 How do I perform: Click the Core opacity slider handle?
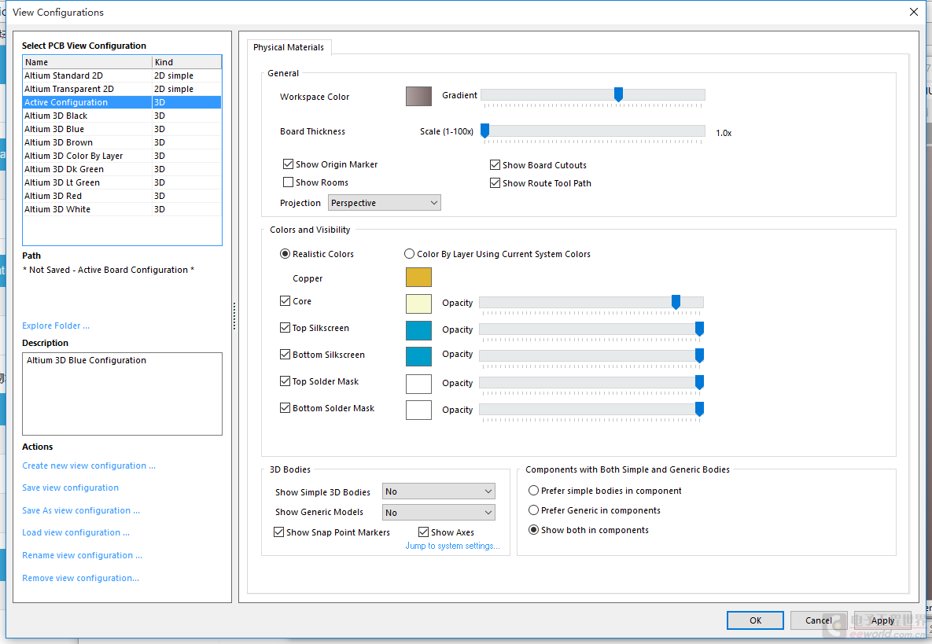click(676, 302)
